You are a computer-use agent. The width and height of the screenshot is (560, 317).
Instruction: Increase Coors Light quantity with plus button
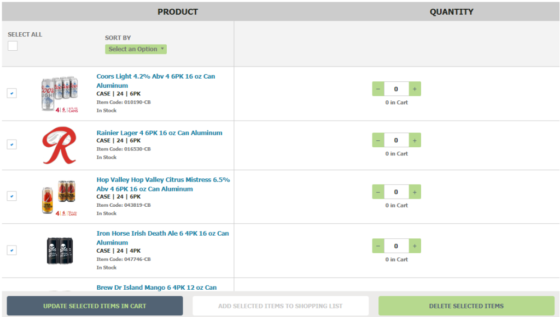(x=415, y=89)
